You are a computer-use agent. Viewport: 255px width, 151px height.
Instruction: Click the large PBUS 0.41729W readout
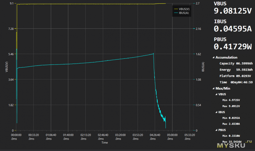[x=233, y=46]
